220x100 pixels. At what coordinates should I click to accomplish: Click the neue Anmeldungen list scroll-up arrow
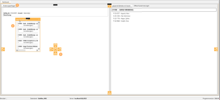[39, 22]
